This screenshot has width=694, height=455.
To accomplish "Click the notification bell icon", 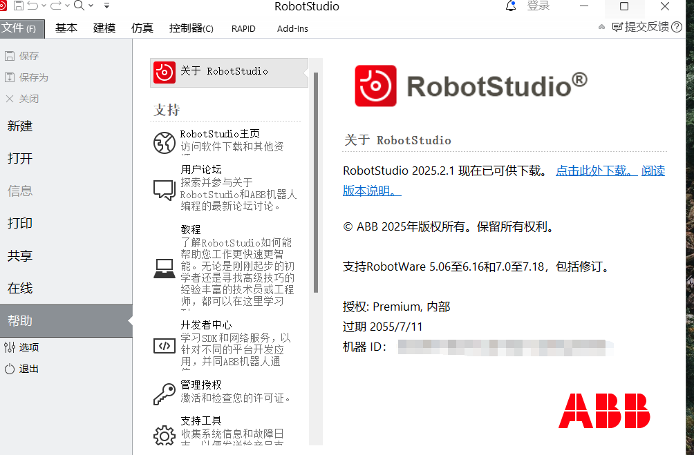I will pyautogui.click(x=511, y=6).
